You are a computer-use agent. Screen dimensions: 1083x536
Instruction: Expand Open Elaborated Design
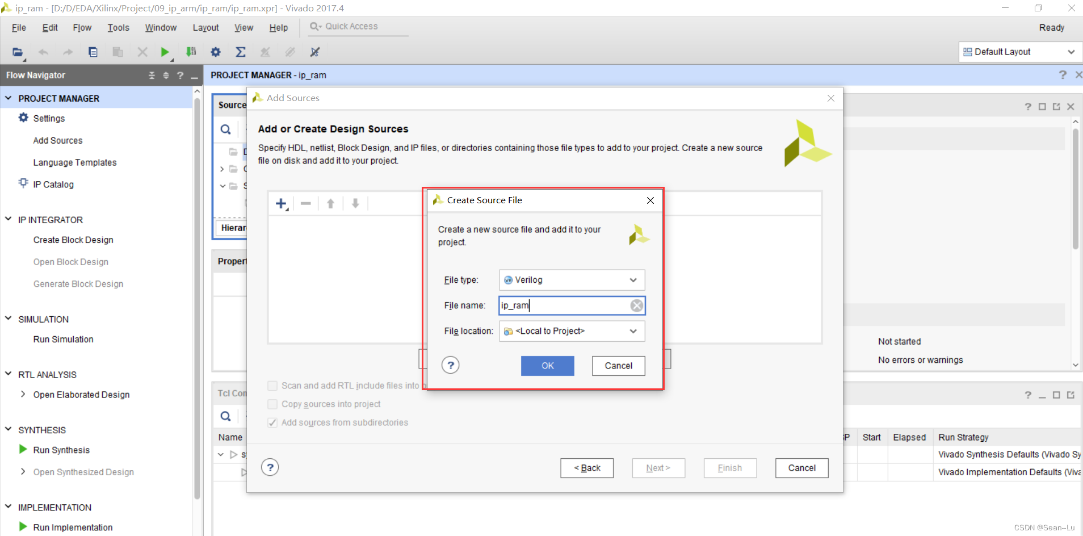tap(23, 394)
